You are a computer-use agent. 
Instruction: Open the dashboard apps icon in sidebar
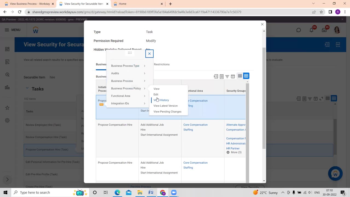click(7, 49)
